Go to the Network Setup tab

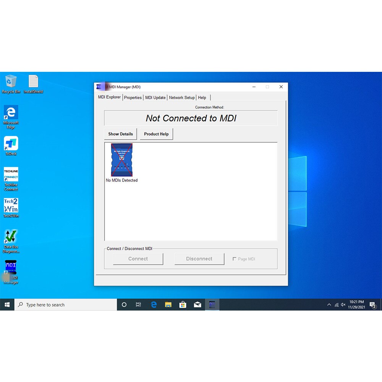(x=182, y=98)
